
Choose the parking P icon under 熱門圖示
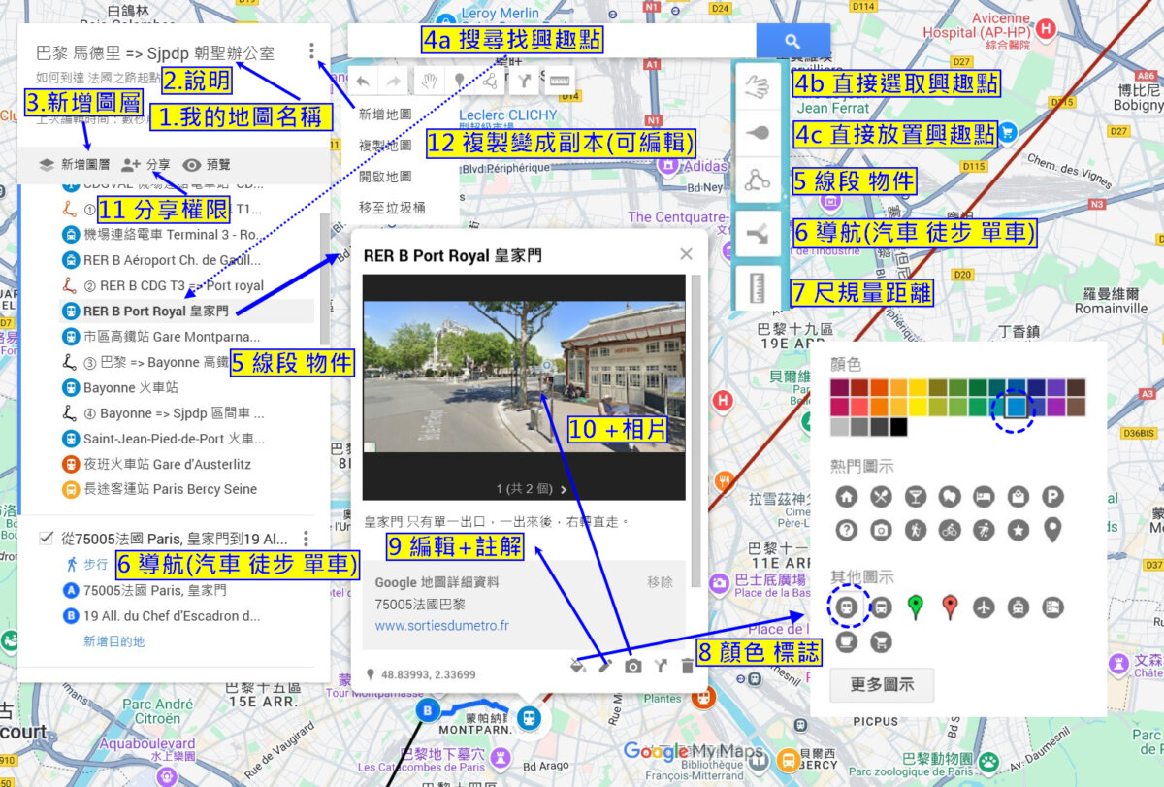pyautogui.click(x=1052, y=497)
